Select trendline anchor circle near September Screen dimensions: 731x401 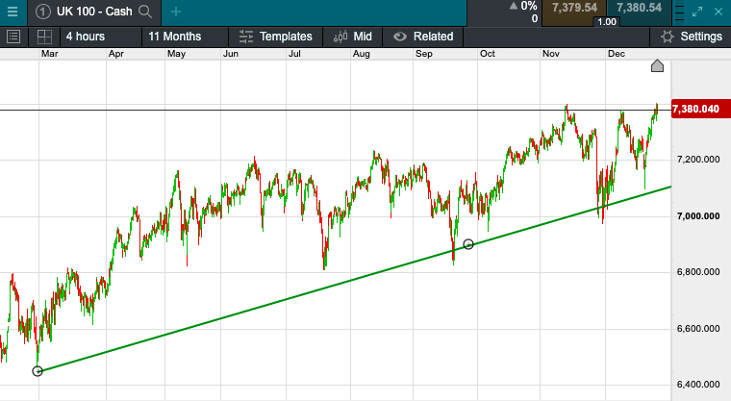(x=468, y=244)
